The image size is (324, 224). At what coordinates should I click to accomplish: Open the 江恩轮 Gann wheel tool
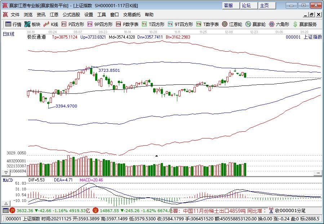click(232, 24)
